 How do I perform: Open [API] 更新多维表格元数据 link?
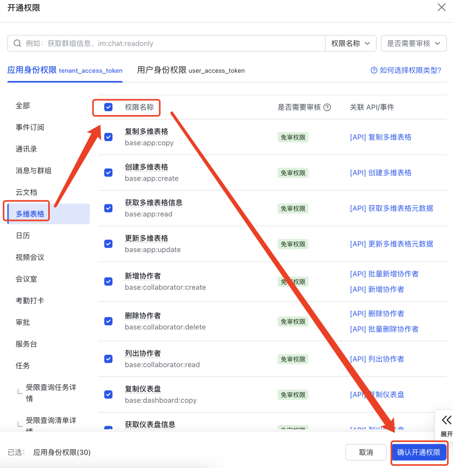[391, 244]
